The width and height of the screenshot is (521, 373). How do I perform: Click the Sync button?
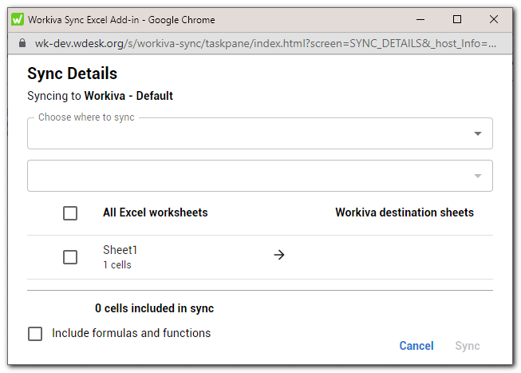468,346
